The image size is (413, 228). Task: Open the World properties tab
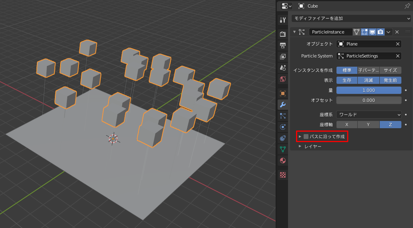pos(283,79)
